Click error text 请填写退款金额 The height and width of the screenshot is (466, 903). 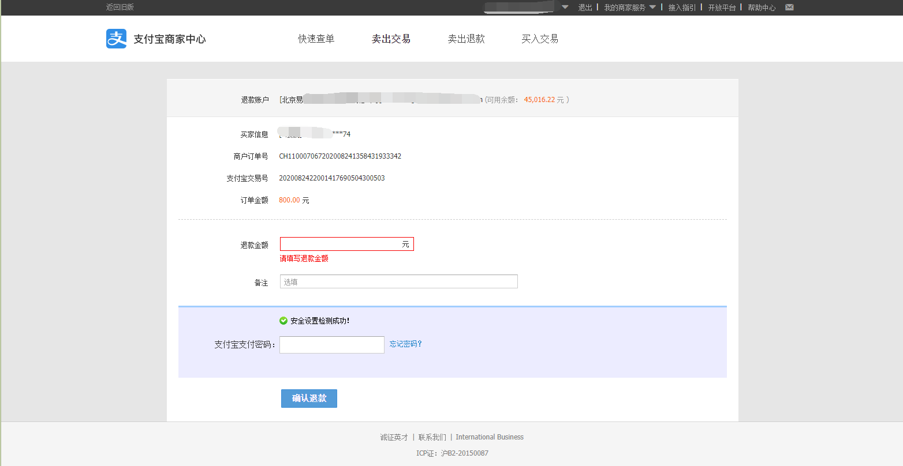304,258
